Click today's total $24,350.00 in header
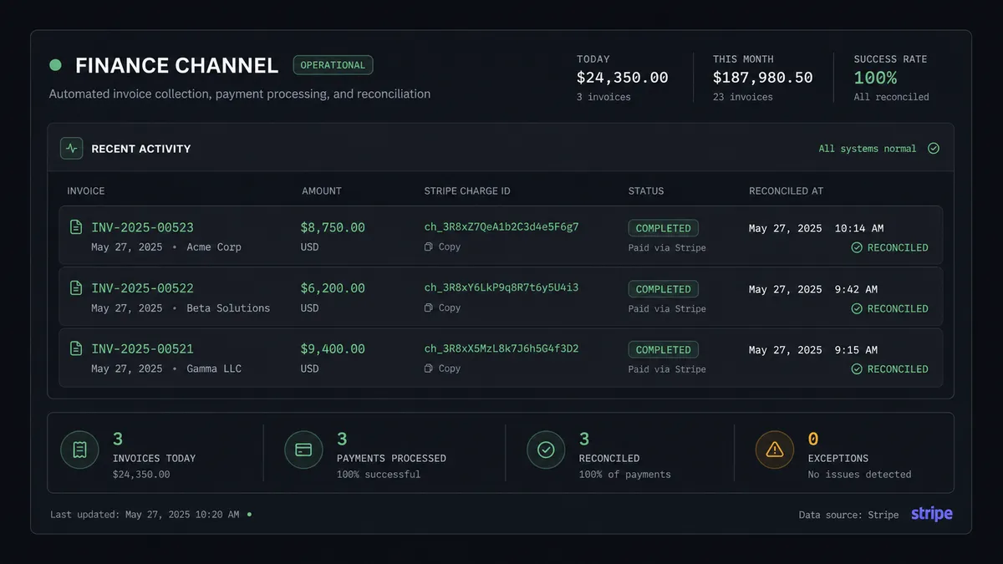Screen dimensions: 1003x564 click(x=623, y=78)
